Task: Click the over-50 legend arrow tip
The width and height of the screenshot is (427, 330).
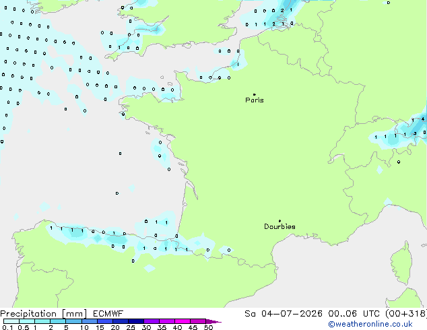Action: [x=213, y=321]
